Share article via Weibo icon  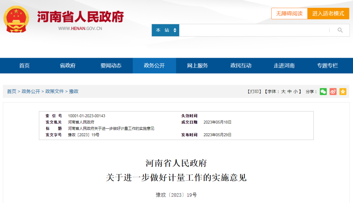coord(333,92)
